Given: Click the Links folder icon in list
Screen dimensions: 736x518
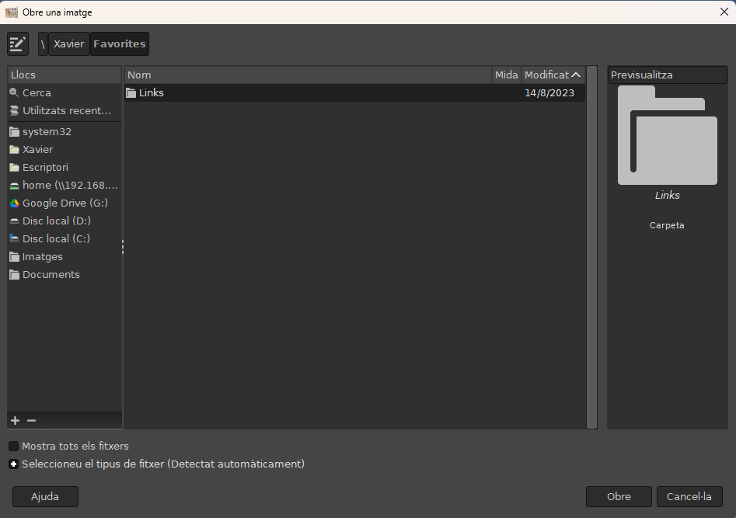Looking at the screenshot, I should point(131,93).
